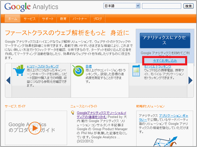This screenshot has width=197, height=147.
Task: Open the ブログ tab
Action: tap(97, 19)
